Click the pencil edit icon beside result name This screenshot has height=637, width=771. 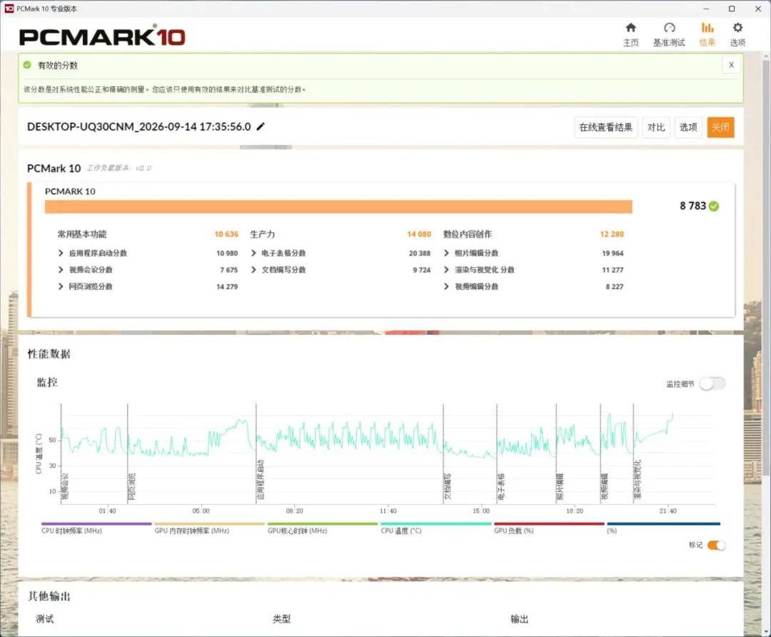[x=261, y=126]
